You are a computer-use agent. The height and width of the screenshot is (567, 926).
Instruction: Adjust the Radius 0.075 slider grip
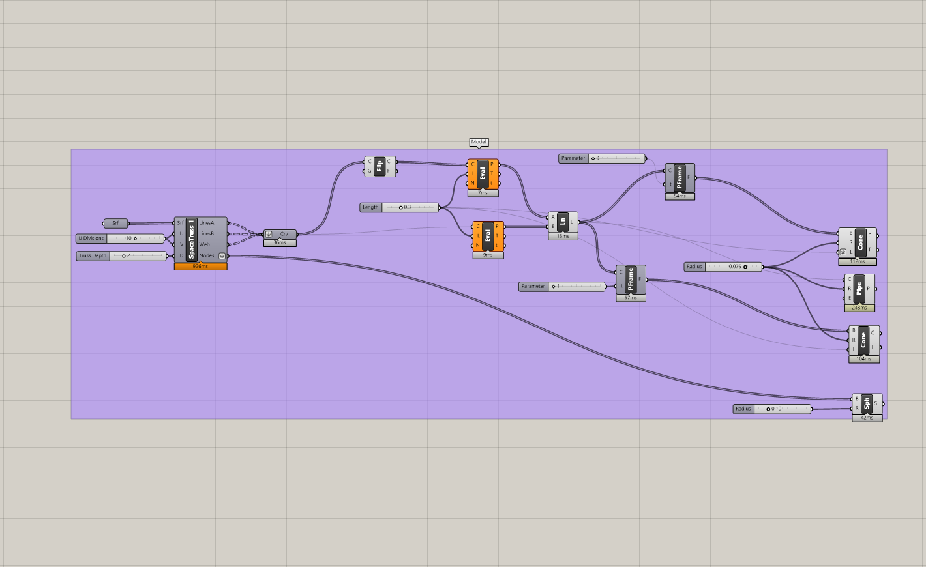point(745,267)
